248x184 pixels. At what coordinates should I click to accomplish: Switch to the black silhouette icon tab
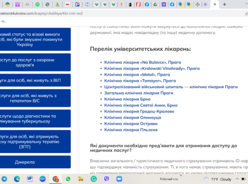pos(130,5)
